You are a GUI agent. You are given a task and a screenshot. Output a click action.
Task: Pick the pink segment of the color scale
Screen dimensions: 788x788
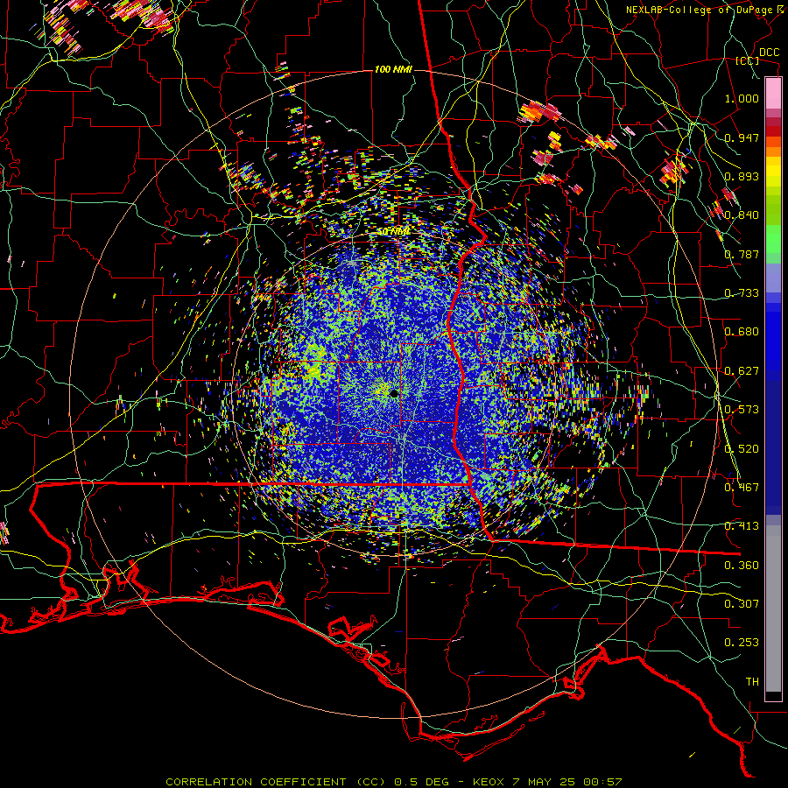tap(773, 94)
